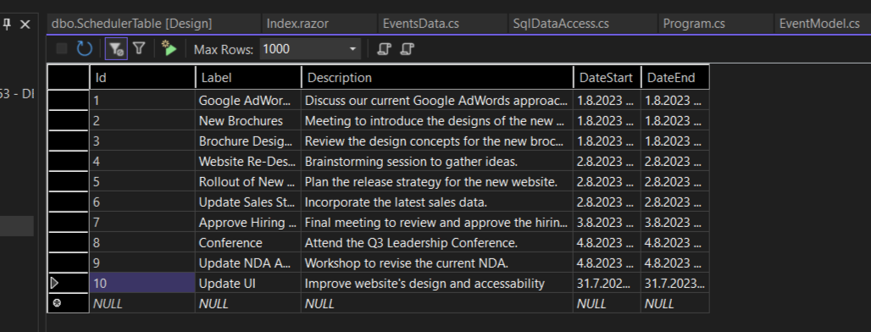Click 'Attend the Q3 Leadership Conference.' cell

tap(437, 242)
